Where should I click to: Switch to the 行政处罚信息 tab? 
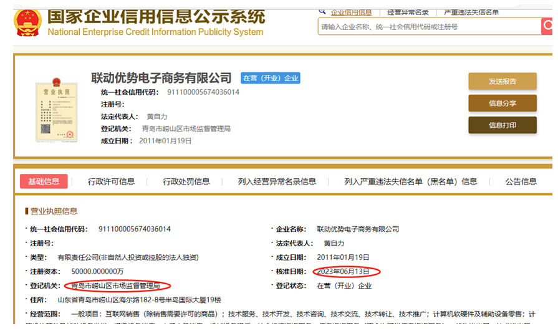186,181
